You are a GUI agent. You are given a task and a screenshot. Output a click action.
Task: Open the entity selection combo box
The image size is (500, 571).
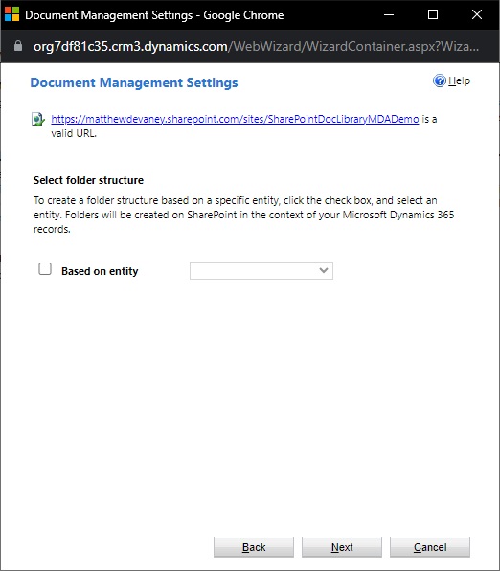pyautogui.click(x=261, y=270)
